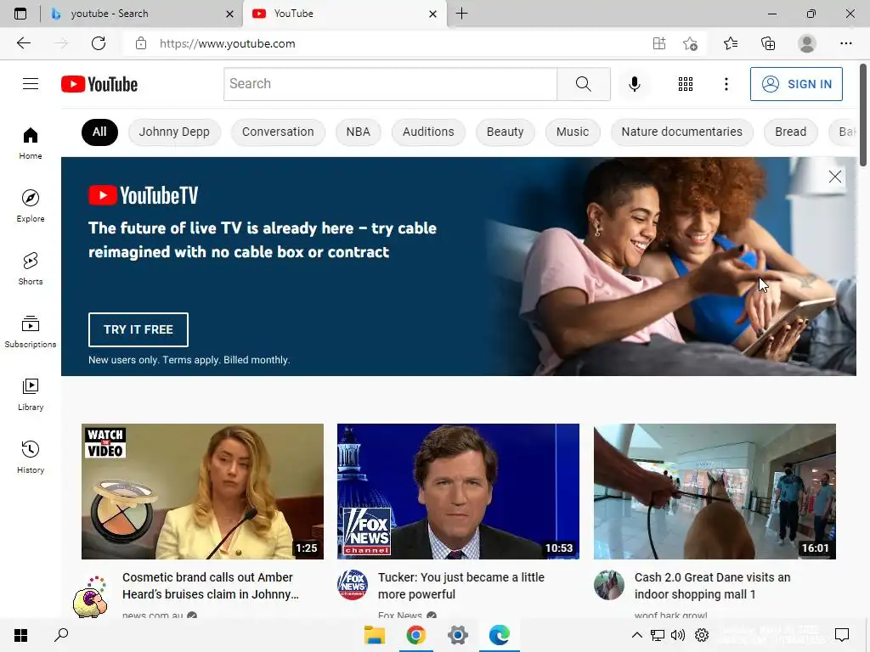This screenshot has width=870, height=652.
Task: Click the SIGN IN button
Action: coord(796,84)
